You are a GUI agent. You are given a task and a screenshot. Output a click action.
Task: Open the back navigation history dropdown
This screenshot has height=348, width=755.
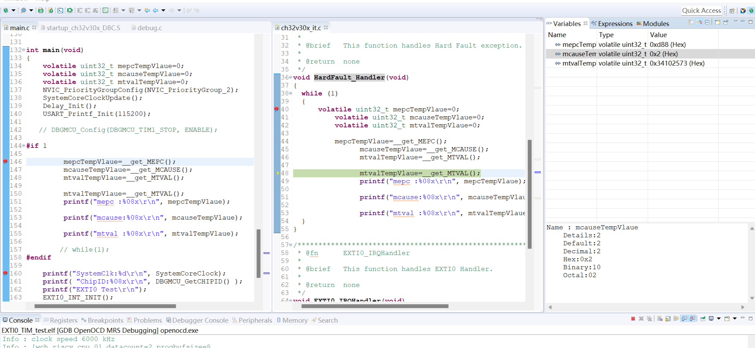click(163, 10)
